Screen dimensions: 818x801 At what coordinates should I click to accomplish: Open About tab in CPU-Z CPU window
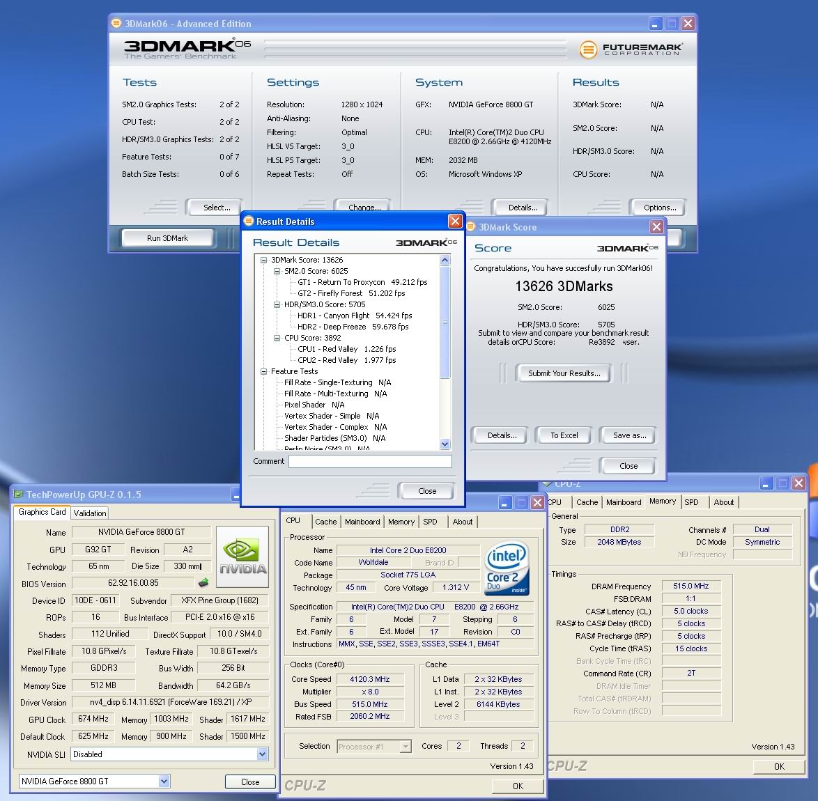click(x=463, y=522)
